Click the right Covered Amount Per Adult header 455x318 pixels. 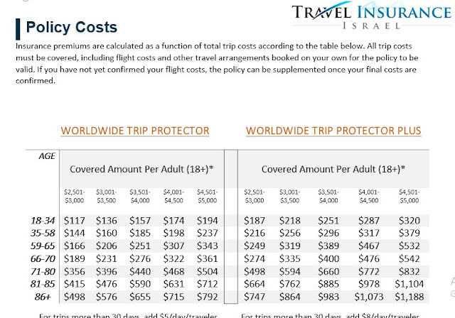[333, 169]
